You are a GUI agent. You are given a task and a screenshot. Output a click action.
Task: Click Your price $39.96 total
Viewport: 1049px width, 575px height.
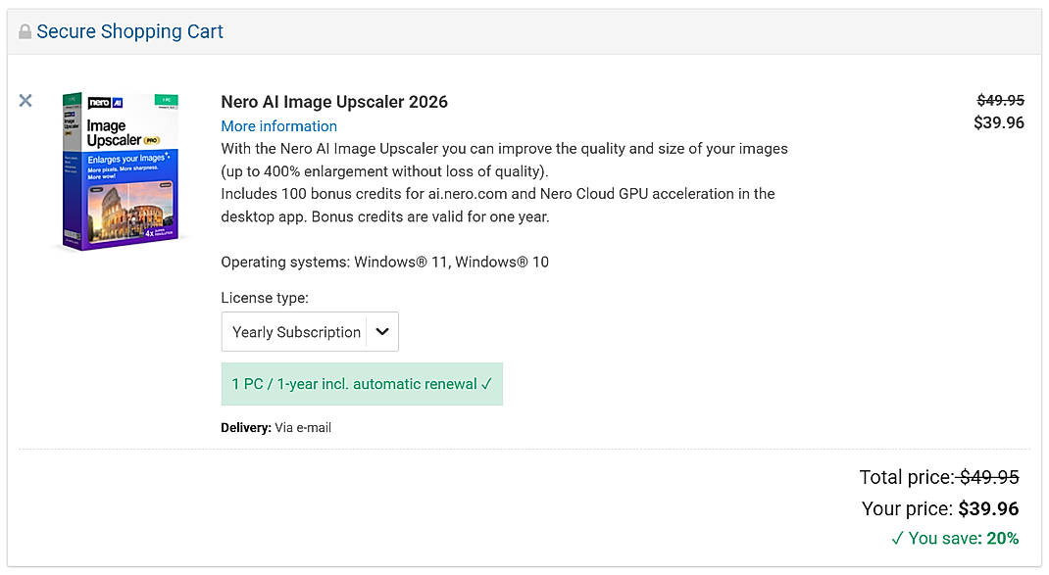click(x=940, y=508)
